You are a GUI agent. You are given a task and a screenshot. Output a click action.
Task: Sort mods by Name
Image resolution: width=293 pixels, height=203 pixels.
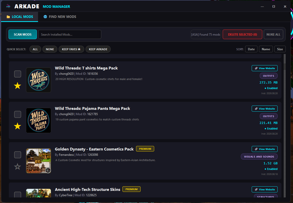pyautogui.click(x=266, y=49)
